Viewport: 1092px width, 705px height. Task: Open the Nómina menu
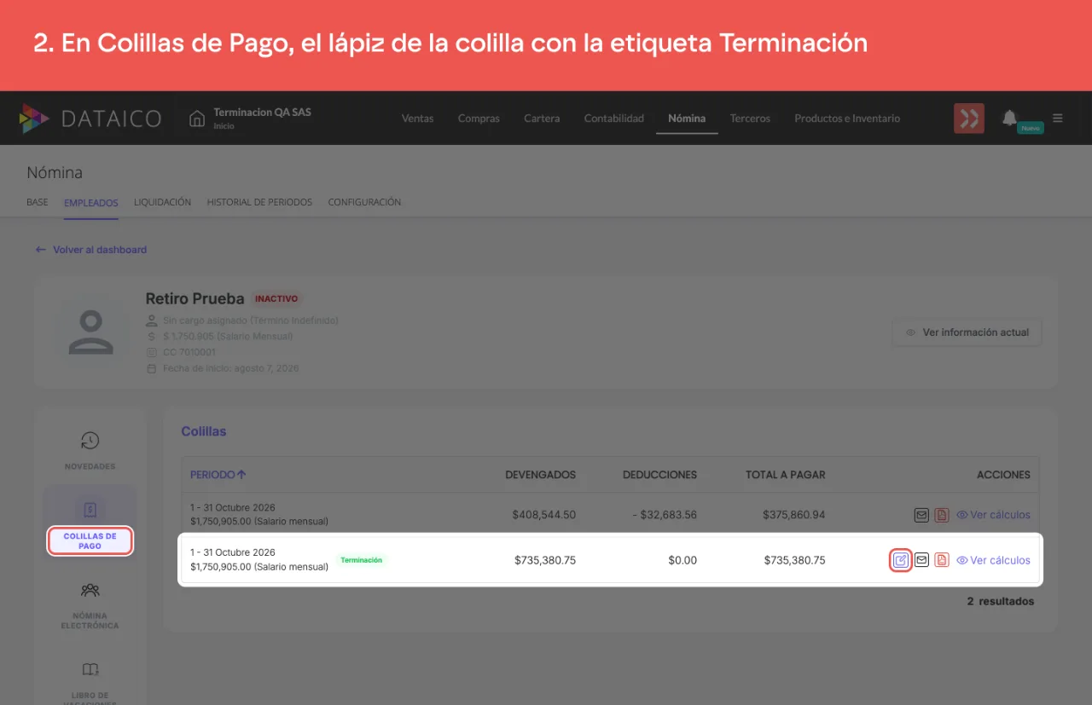pos(687,118)
